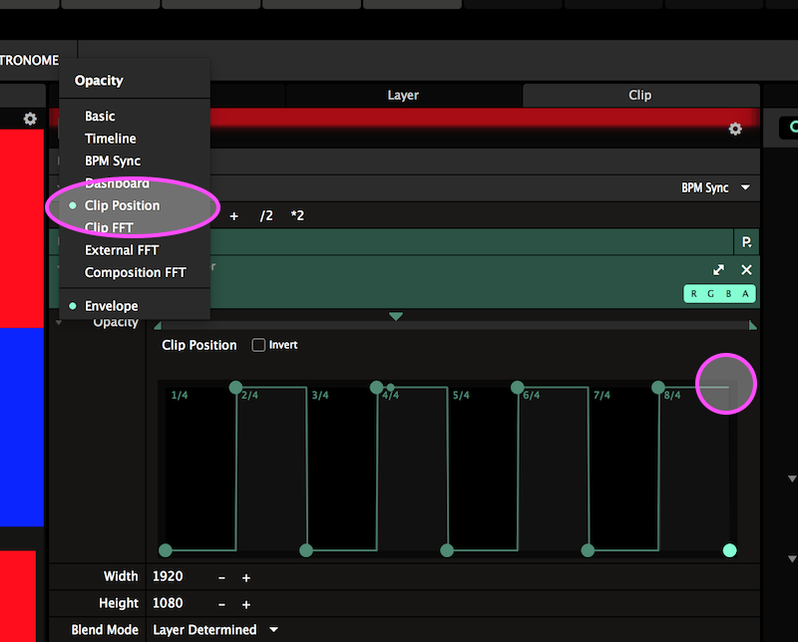Choose External FFT from the Opacity menu
This screenshot has width=798, height=642.
point(122,250)
